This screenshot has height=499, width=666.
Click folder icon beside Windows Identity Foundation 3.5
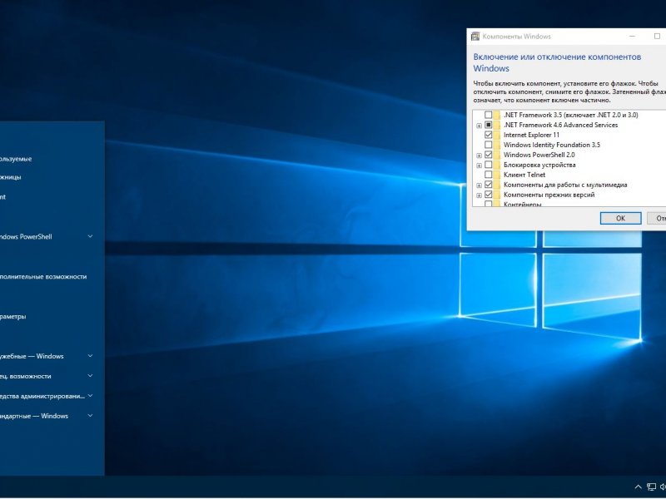coord(497,145)
